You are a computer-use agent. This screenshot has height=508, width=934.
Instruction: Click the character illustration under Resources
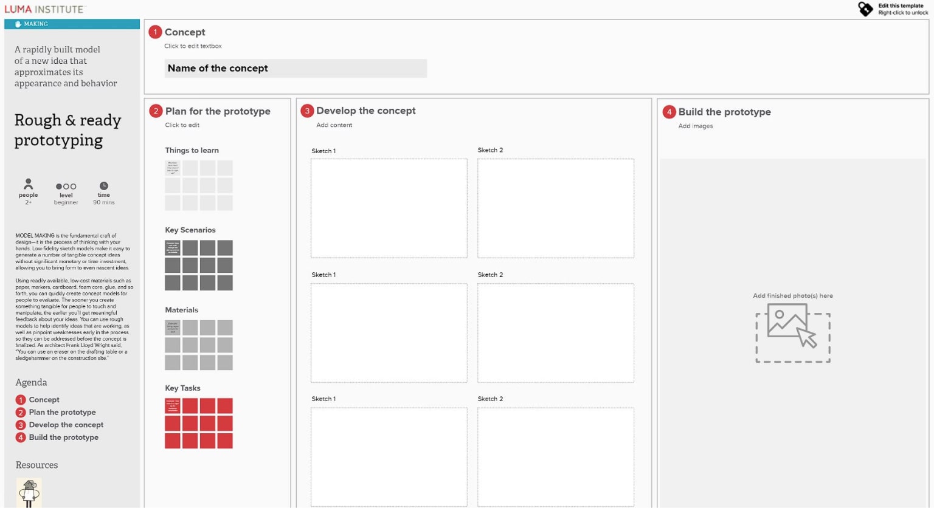pos(28,493)
